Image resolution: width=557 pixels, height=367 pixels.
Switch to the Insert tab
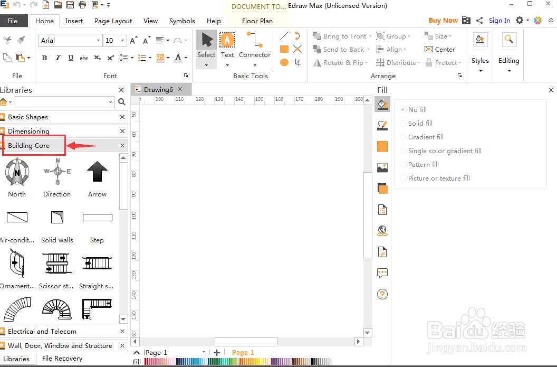[x=74, y=21]
